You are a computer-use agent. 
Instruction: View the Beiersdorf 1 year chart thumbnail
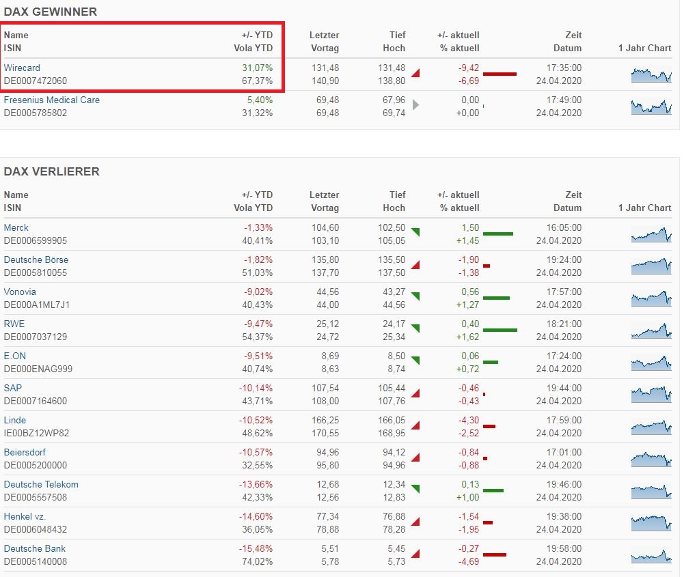pyautogui.click(x=651, y=458)
